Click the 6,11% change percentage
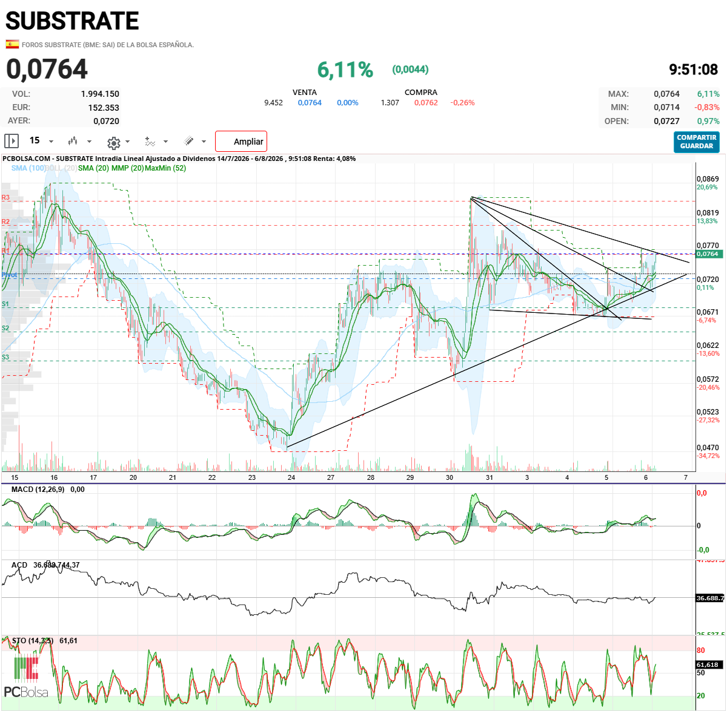The height and width of the screenshot is (711, 727). tap(345, 70)
